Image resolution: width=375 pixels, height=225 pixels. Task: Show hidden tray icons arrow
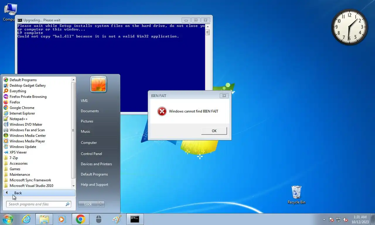coord(324,219)
